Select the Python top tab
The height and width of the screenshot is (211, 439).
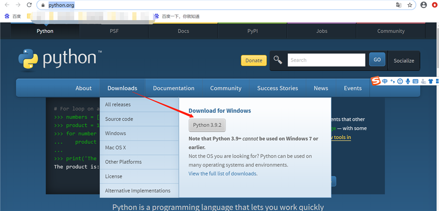(x=45, y=31)
